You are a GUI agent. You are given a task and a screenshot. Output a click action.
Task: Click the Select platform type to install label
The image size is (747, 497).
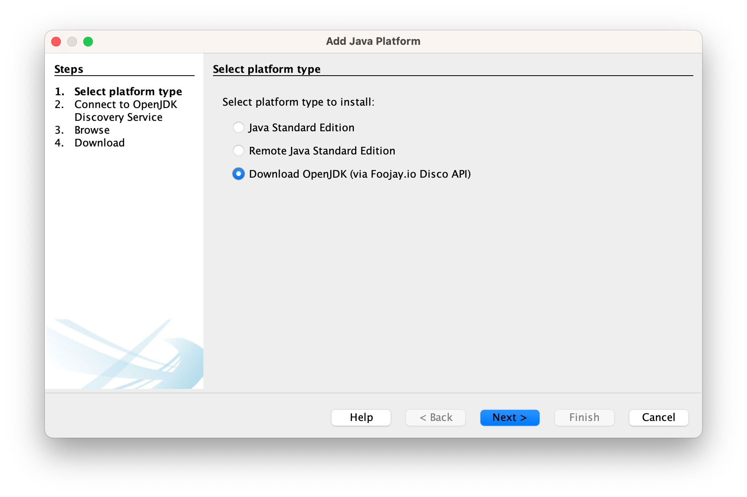click(x=298, y=102)
